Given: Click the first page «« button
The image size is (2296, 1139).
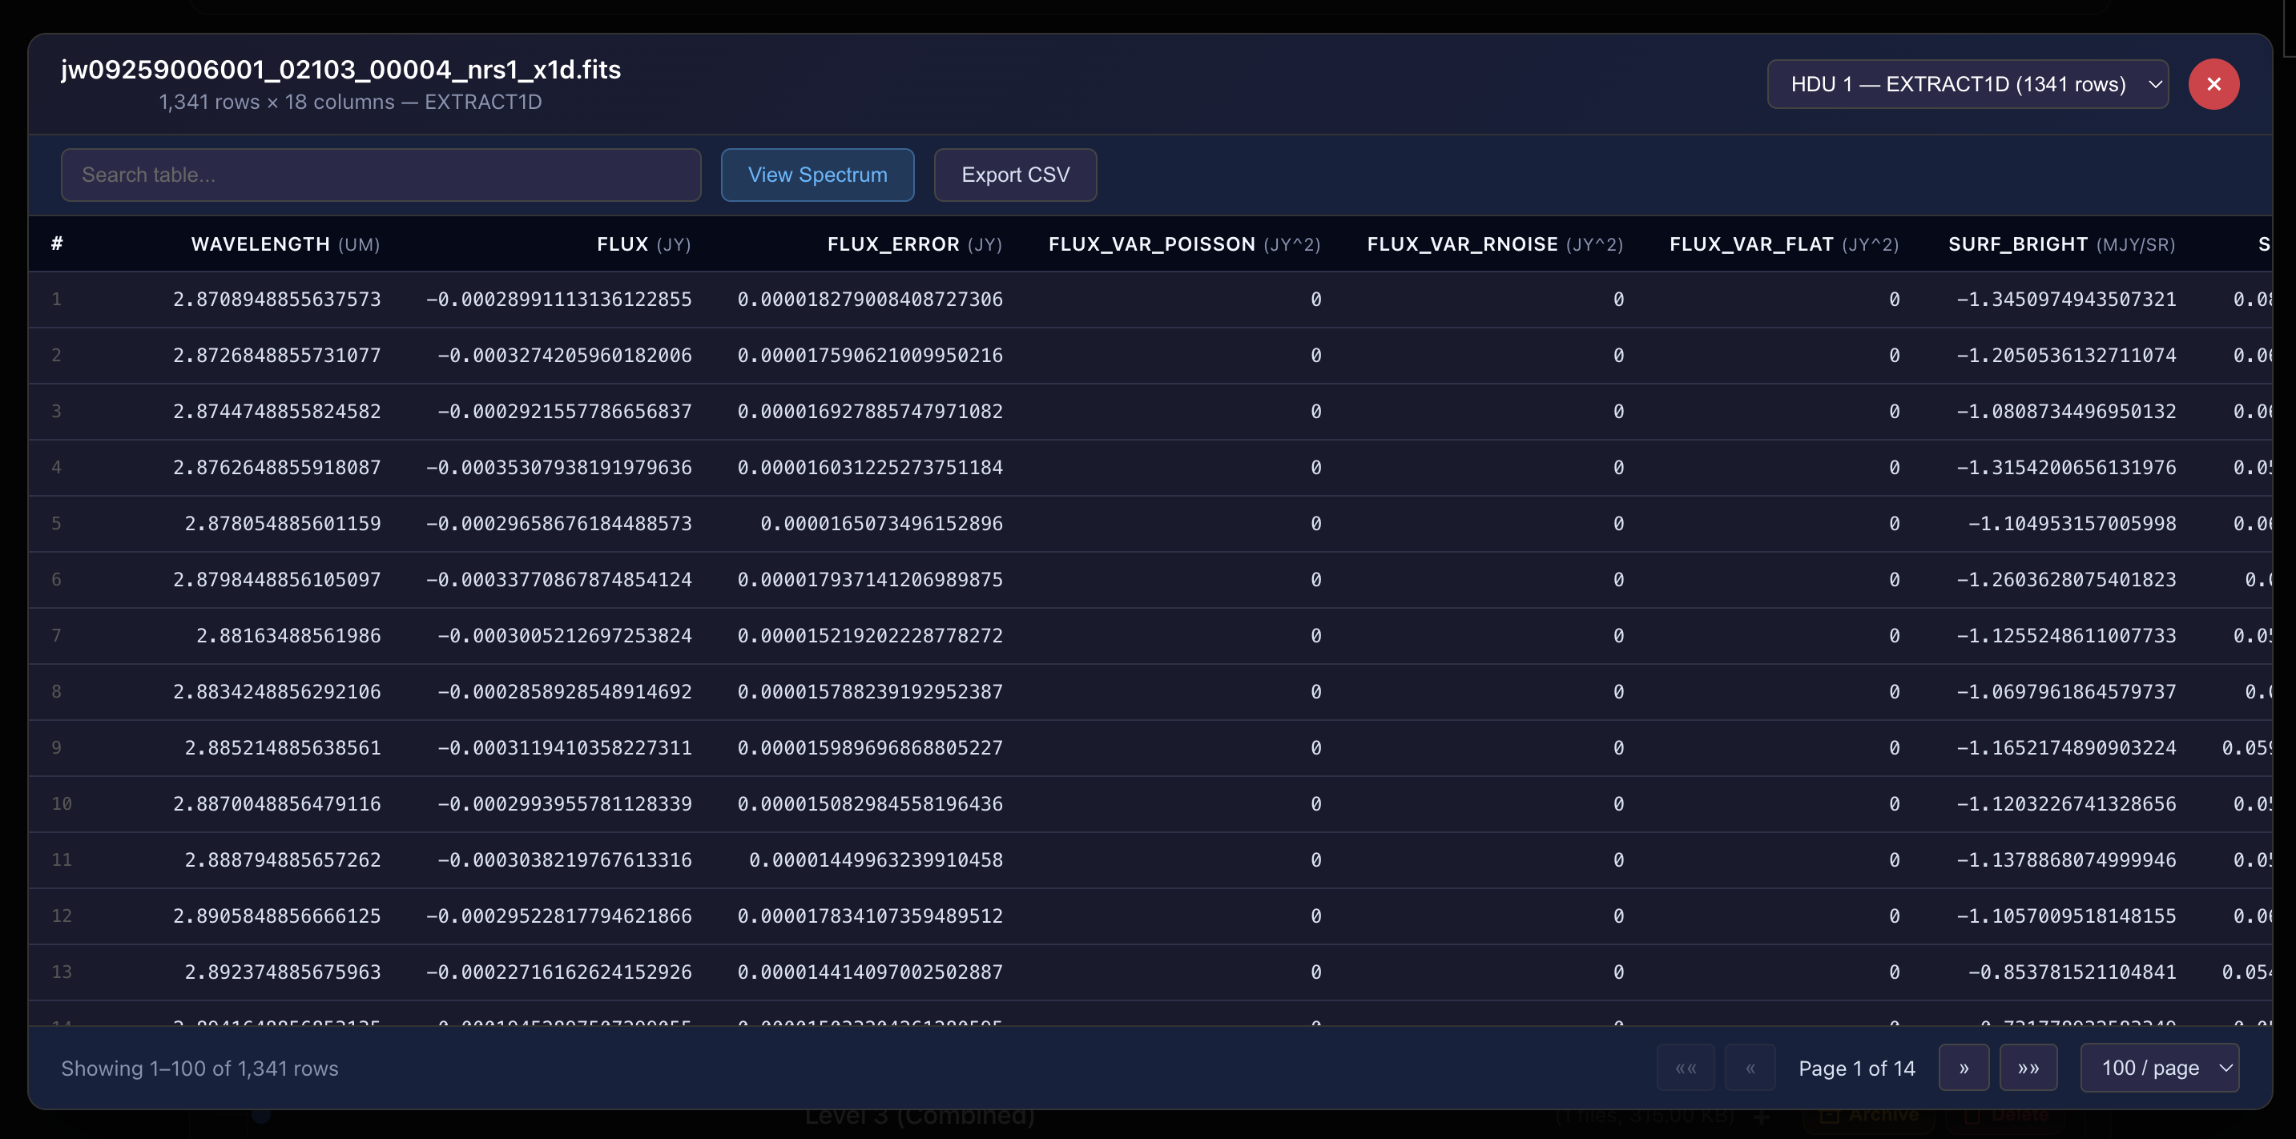Looking at the screenshot, I should pos(1686,1068).
